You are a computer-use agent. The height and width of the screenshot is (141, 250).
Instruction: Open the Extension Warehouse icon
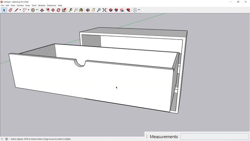116,10
